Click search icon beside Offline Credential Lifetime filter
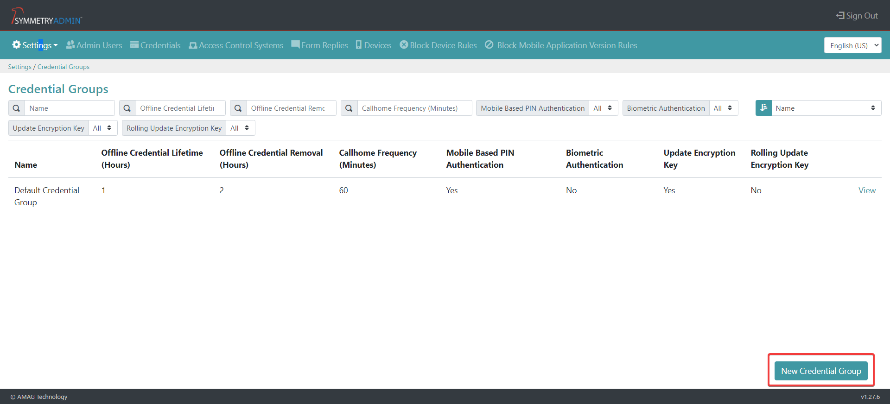Screen dimensions: 890x404 click(127, 108)
